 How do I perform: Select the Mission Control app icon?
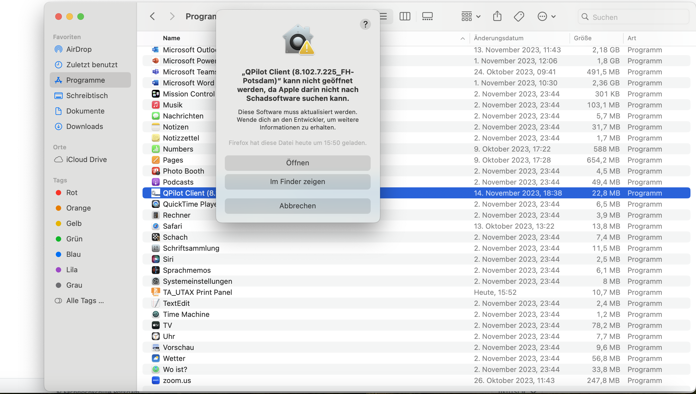tap(156, 94)
